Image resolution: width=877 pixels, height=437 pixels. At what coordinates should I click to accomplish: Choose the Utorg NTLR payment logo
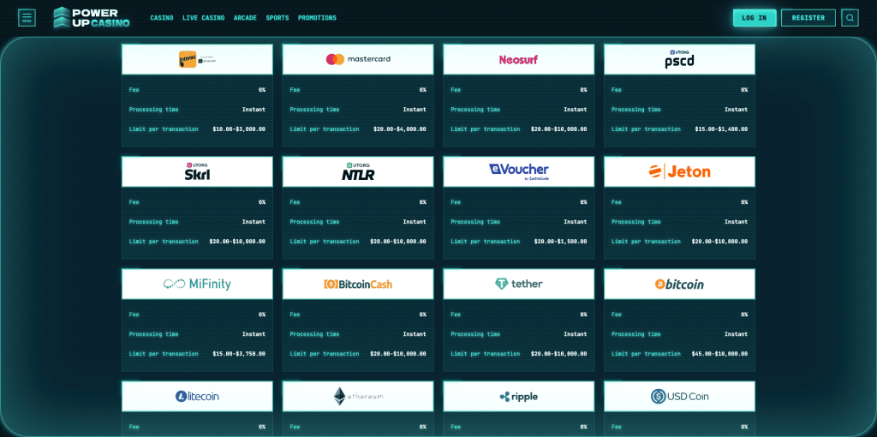[358, 171]
